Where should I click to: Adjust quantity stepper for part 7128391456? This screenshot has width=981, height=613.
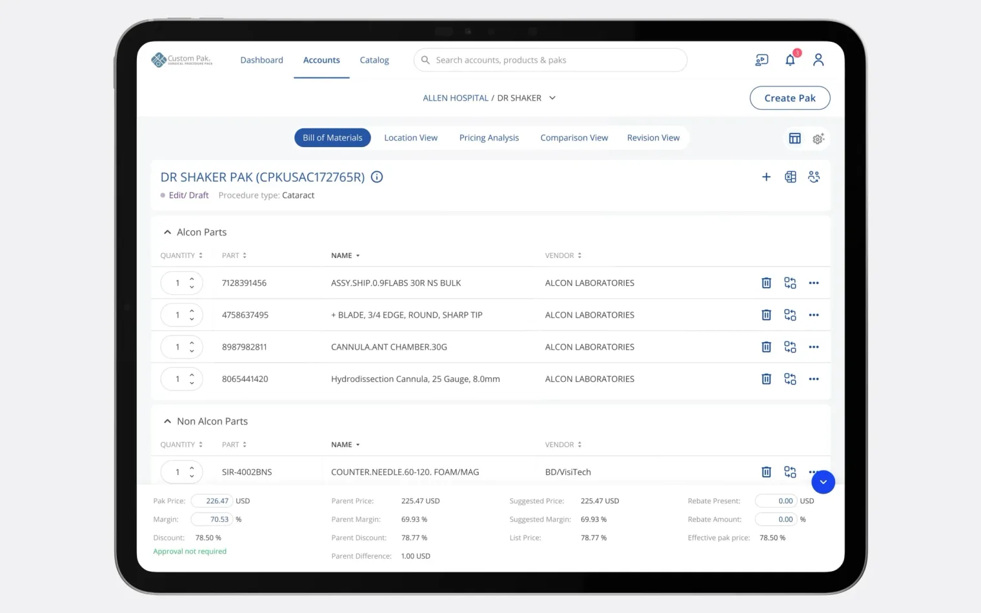coord(192,283)
